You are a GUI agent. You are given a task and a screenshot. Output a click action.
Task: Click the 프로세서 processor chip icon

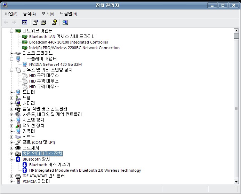point(18,148)
